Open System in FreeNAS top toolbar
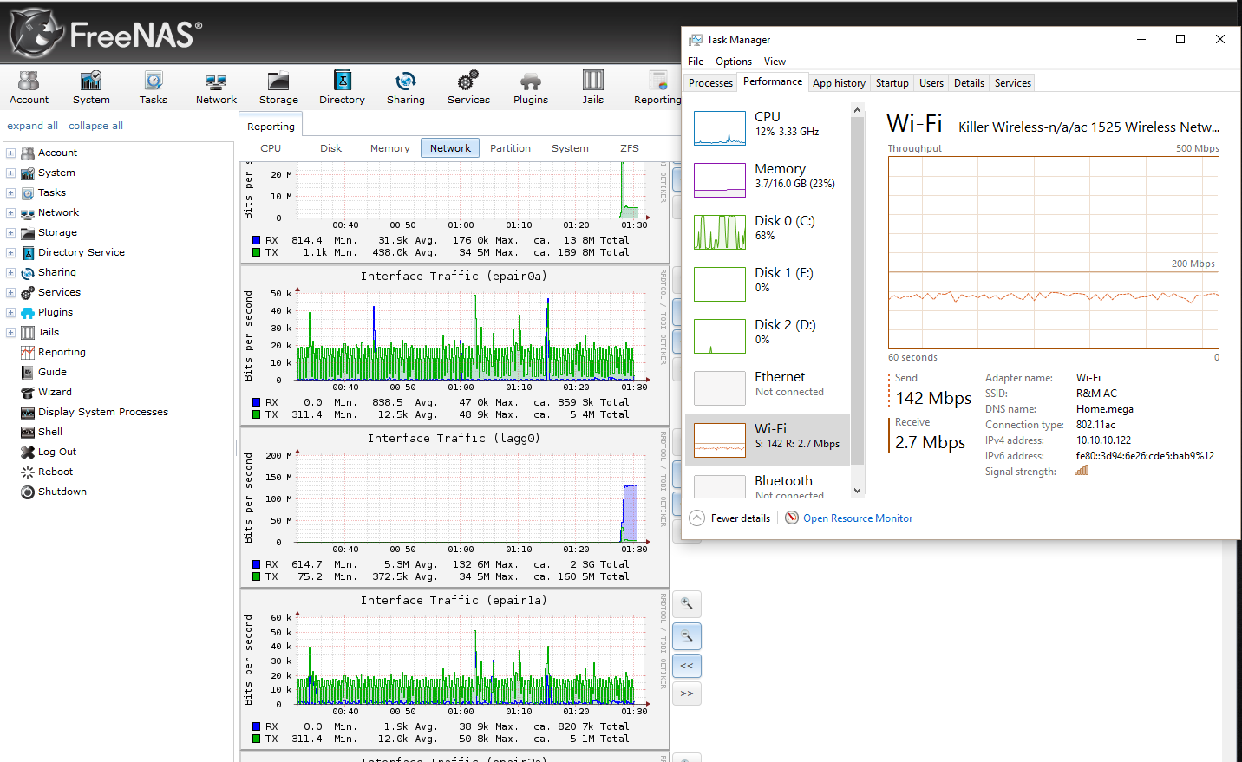Screen dimensions: 1242x762 pyautogui.click(x=91, y=88)
